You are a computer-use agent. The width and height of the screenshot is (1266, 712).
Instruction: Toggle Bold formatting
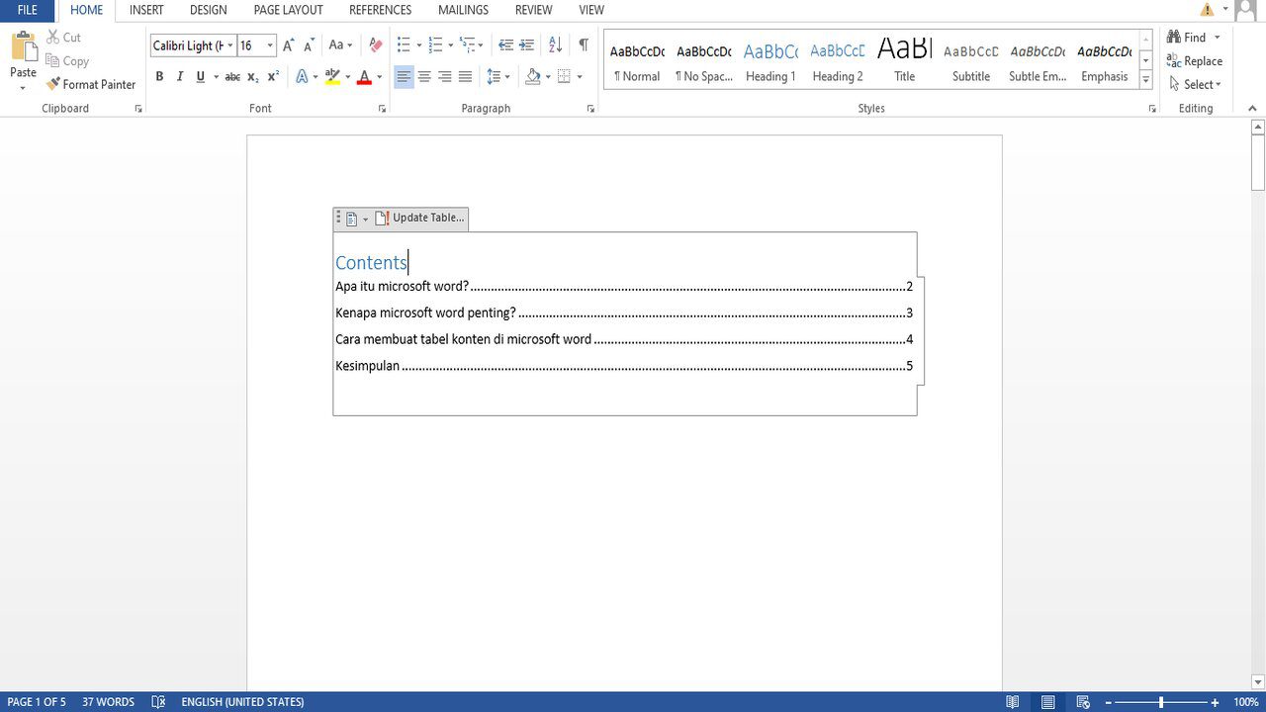point(159,77)
